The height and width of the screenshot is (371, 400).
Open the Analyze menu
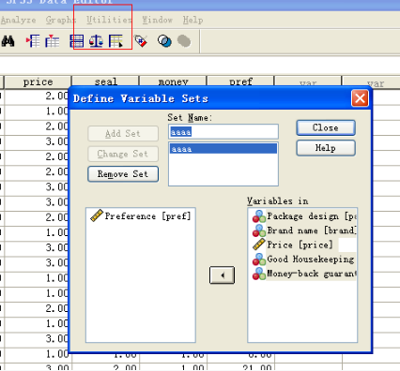[x=18, y=20]
